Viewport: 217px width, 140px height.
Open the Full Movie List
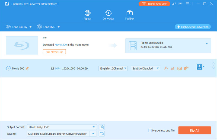(54, 52)
